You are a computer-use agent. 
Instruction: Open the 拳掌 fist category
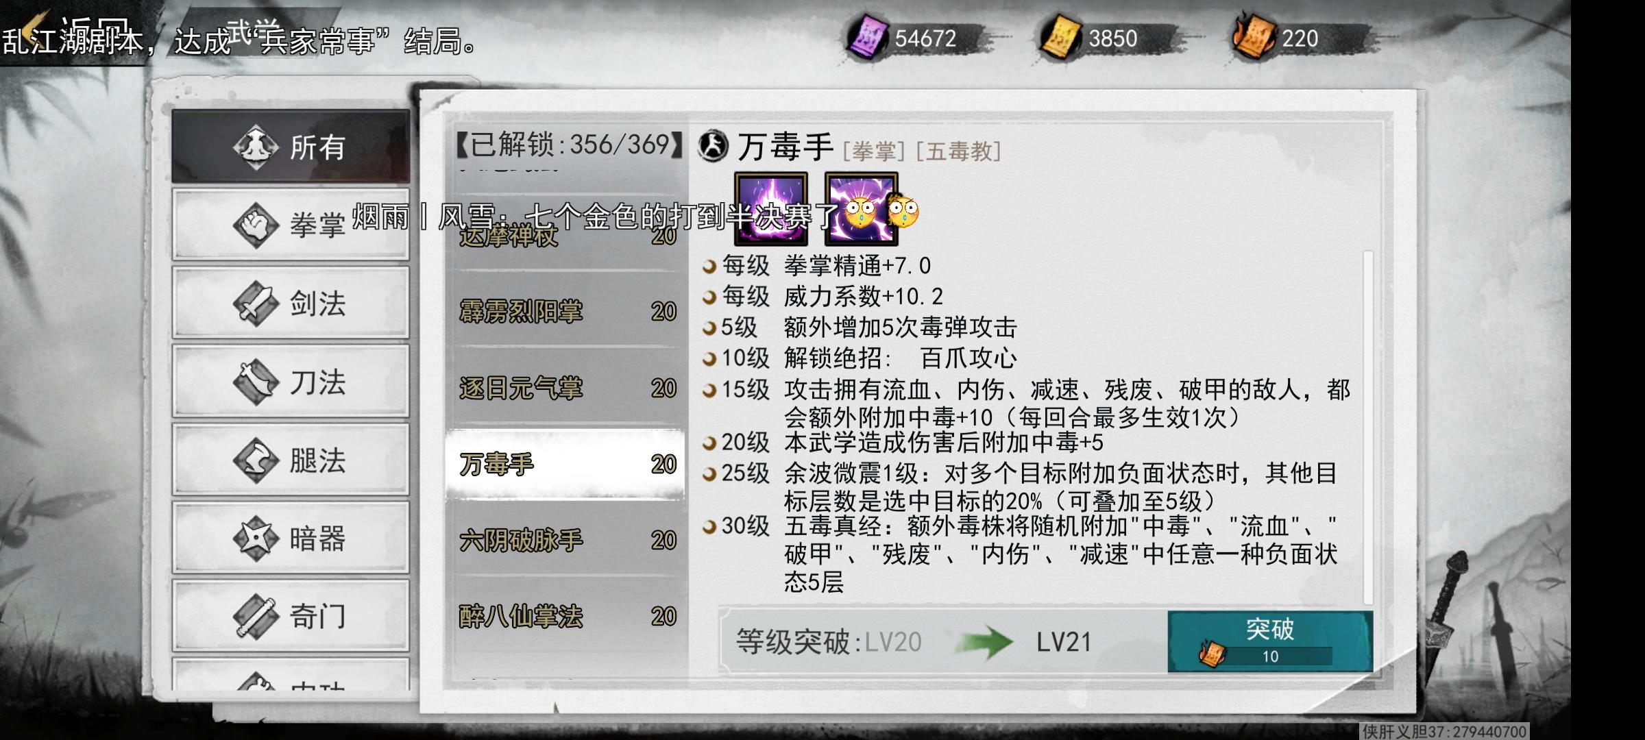pos(291,225)
